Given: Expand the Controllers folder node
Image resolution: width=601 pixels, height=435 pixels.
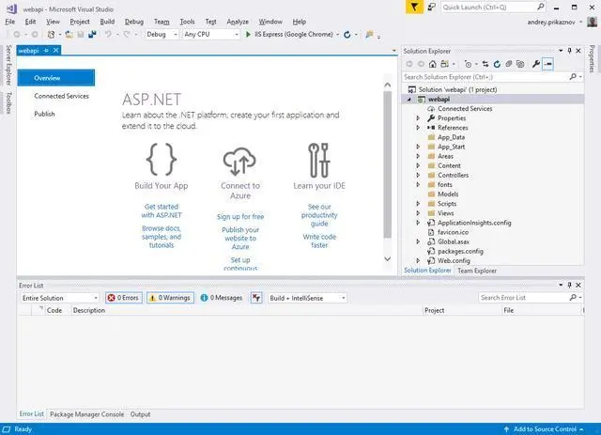Looking at the screenshot, I should tap(418, 175).
